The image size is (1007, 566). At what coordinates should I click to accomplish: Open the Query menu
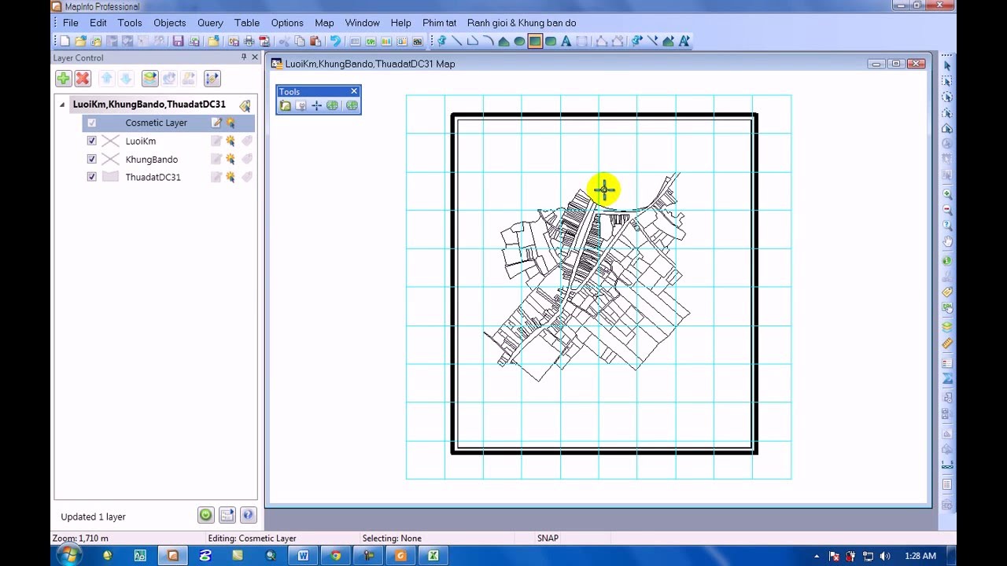tap(210, 23)
